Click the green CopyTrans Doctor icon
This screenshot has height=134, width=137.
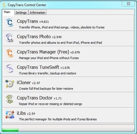tap(10, 99)
